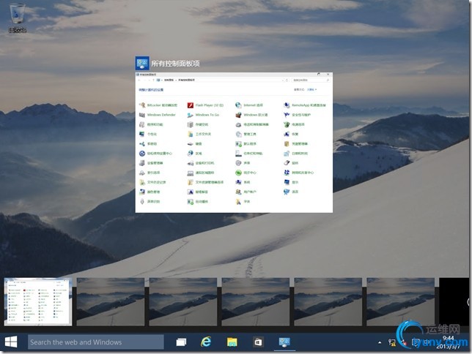
Task: Select the Control Panel taskbar icon
Action: coord(284,342)
